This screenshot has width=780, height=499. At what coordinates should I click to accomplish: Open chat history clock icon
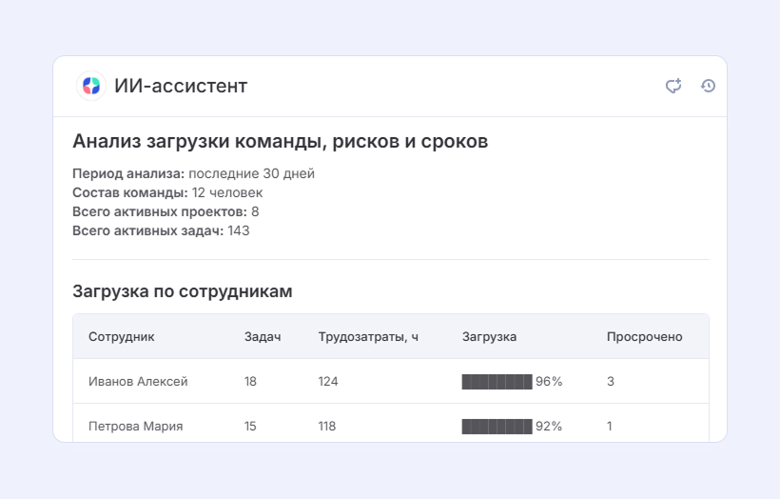[708, 86]
